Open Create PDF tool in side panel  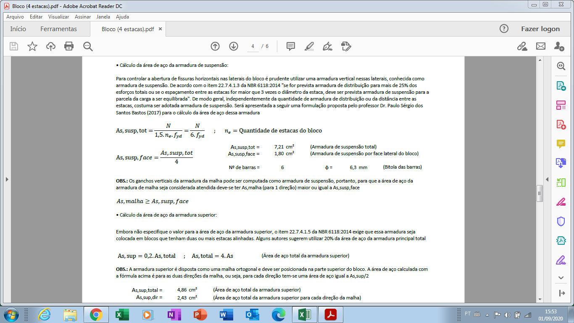[561, 124]
